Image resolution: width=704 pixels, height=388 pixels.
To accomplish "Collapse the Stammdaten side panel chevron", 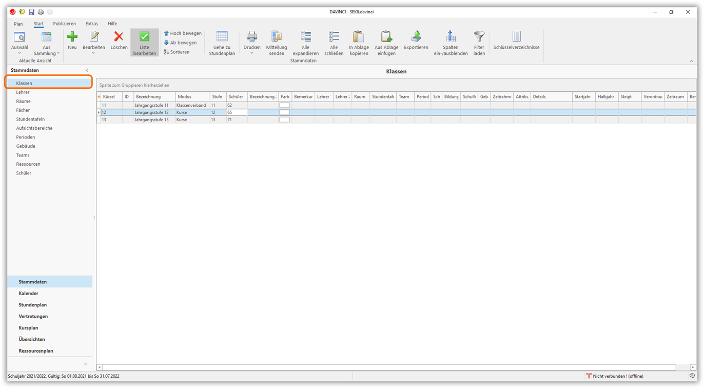I will click(87, 70).
